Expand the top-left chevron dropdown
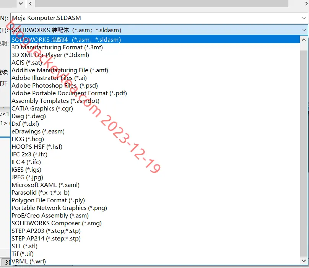The image size is (309, 268). click(x=21, y=3)
